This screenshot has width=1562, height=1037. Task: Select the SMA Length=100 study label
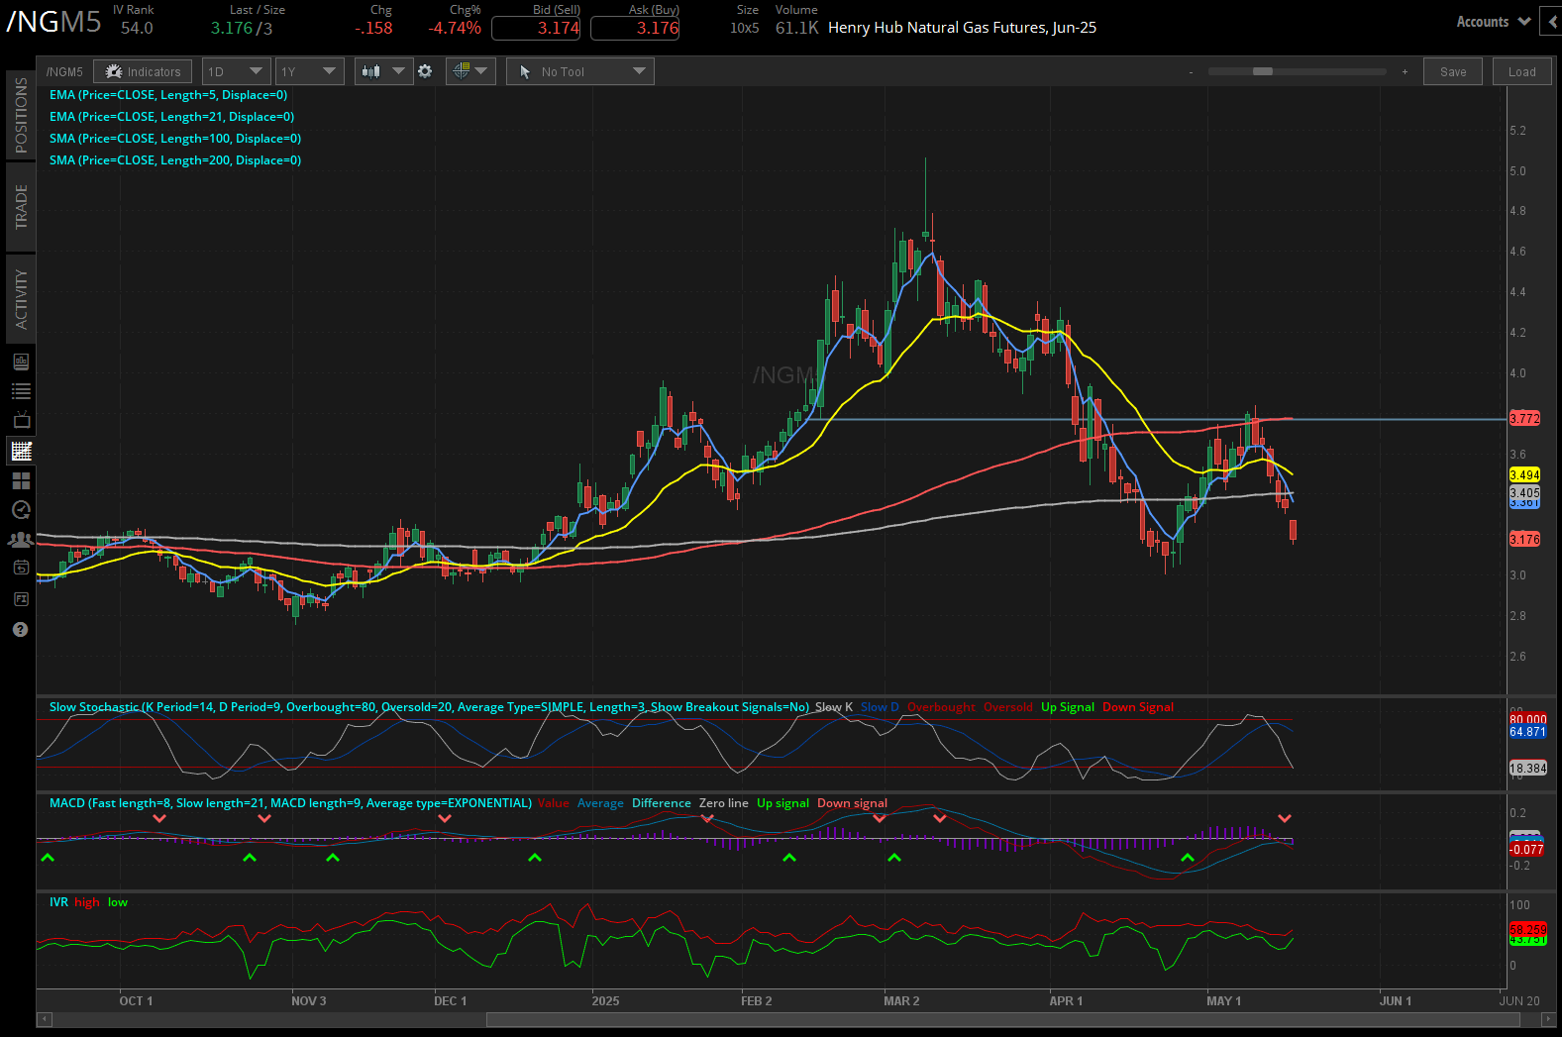click(175, 139)
